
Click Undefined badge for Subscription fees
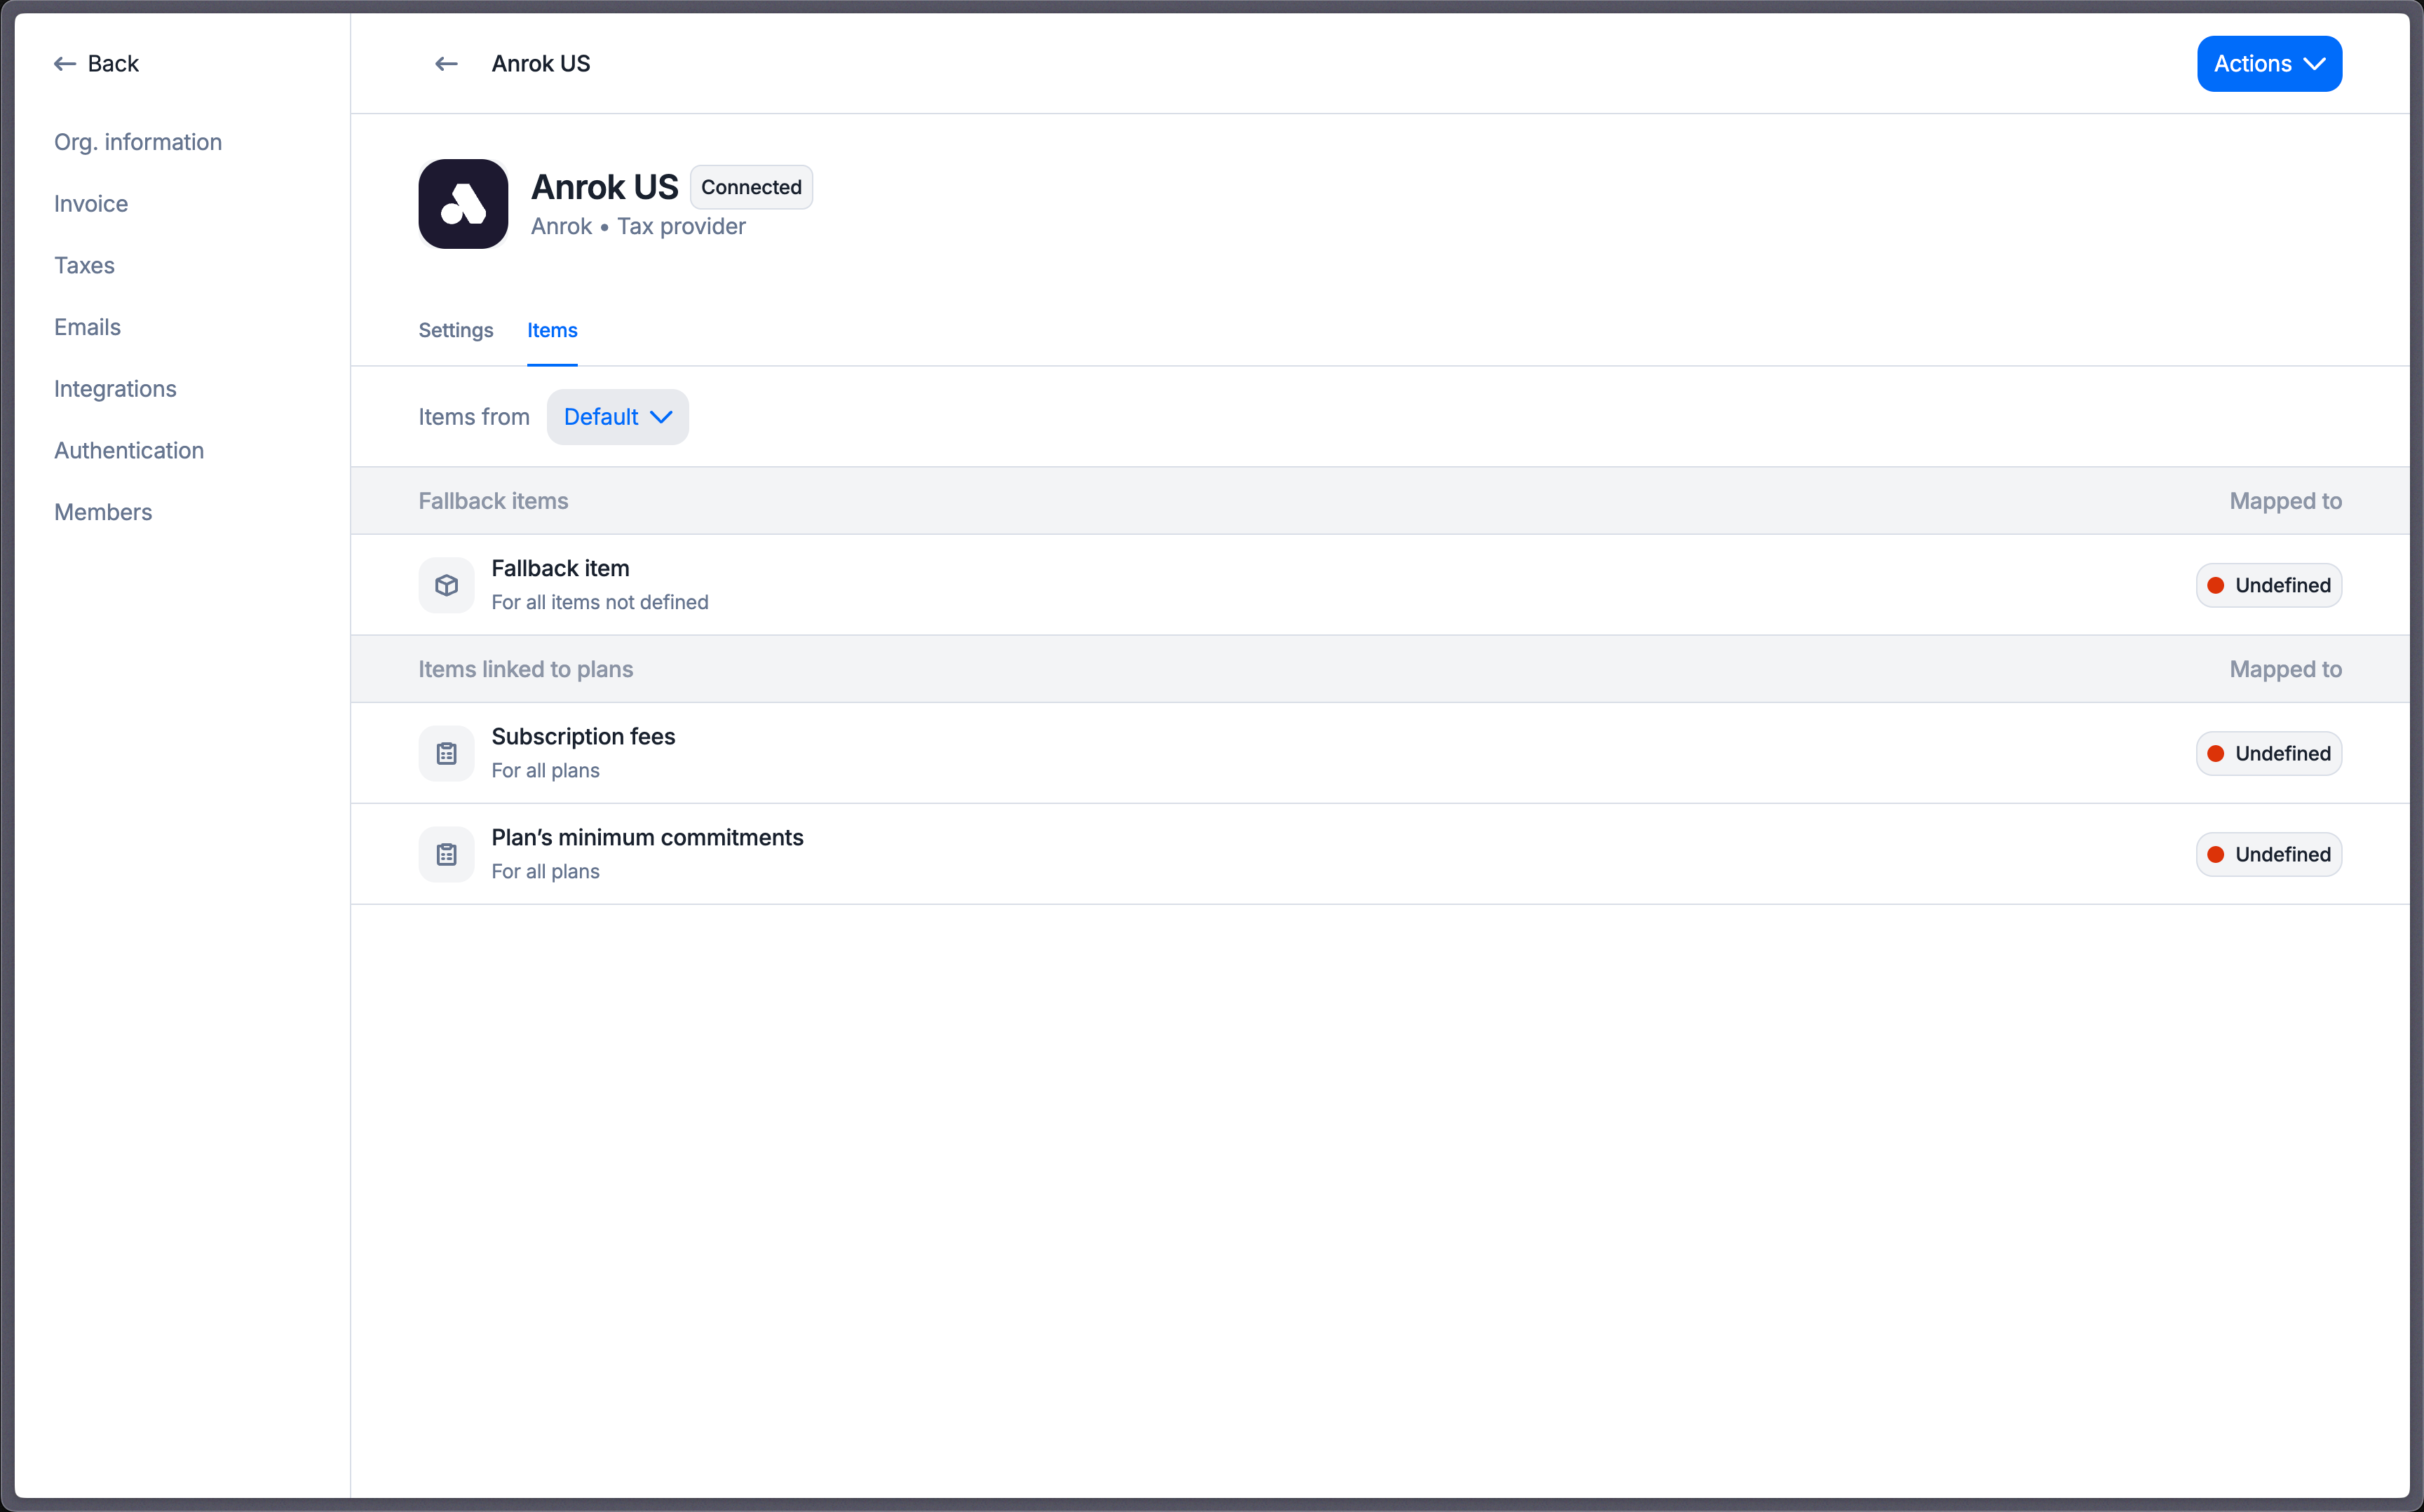(2269, 753)
